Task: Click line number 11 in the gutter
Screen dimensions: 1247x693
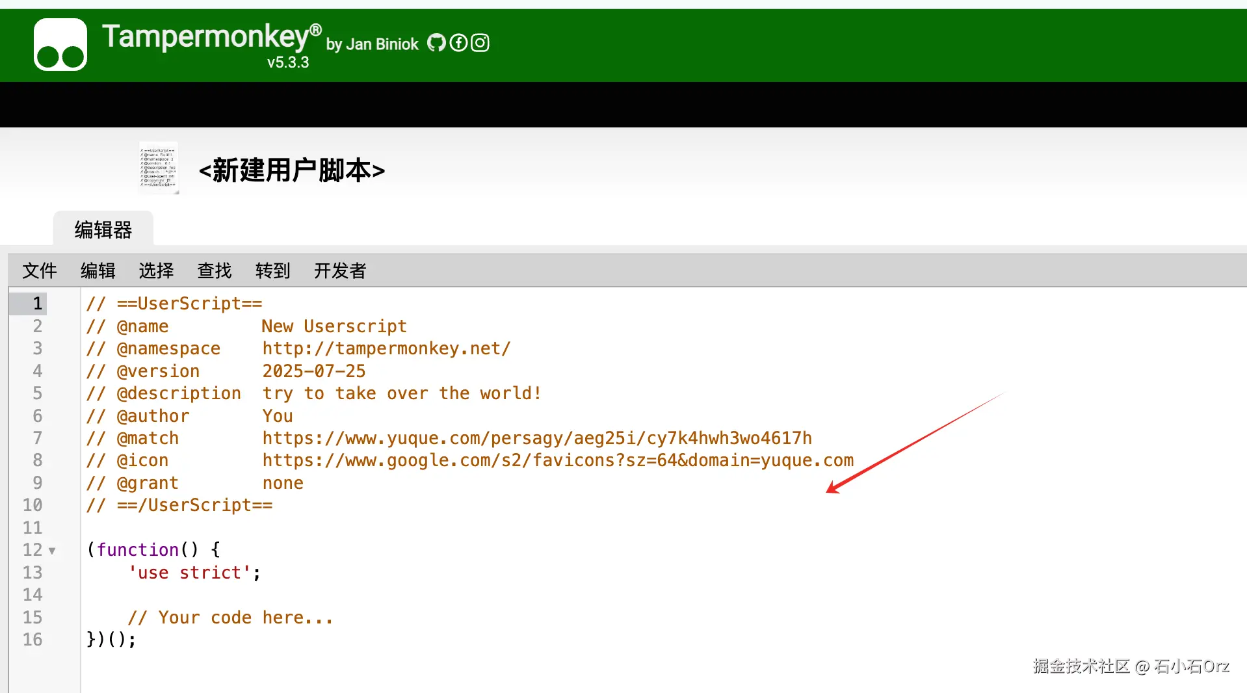Action: (33, 528)
